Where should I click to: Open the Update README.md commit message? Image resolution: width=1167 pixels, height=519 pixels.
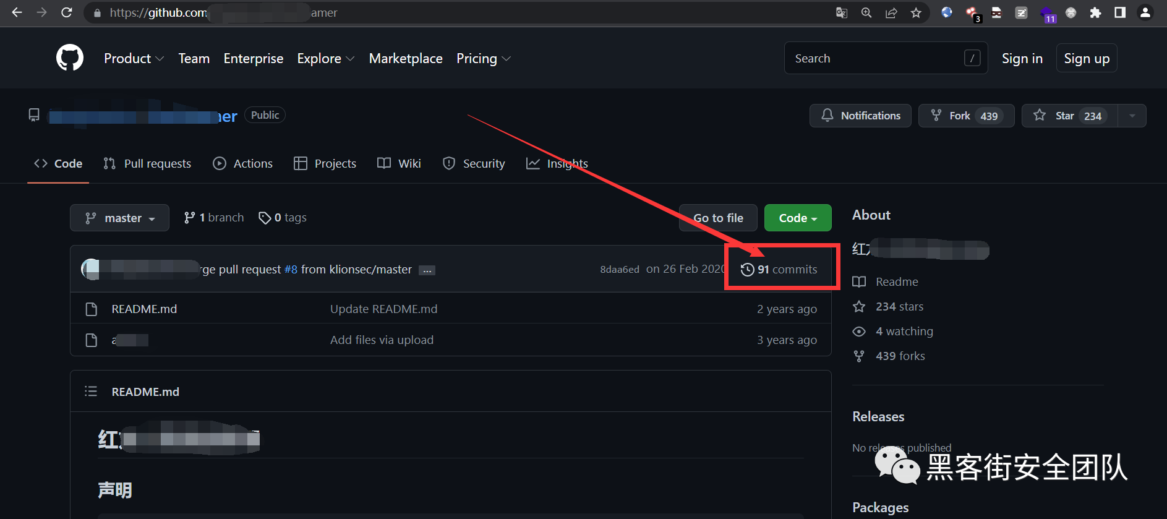tap(383, 309)
